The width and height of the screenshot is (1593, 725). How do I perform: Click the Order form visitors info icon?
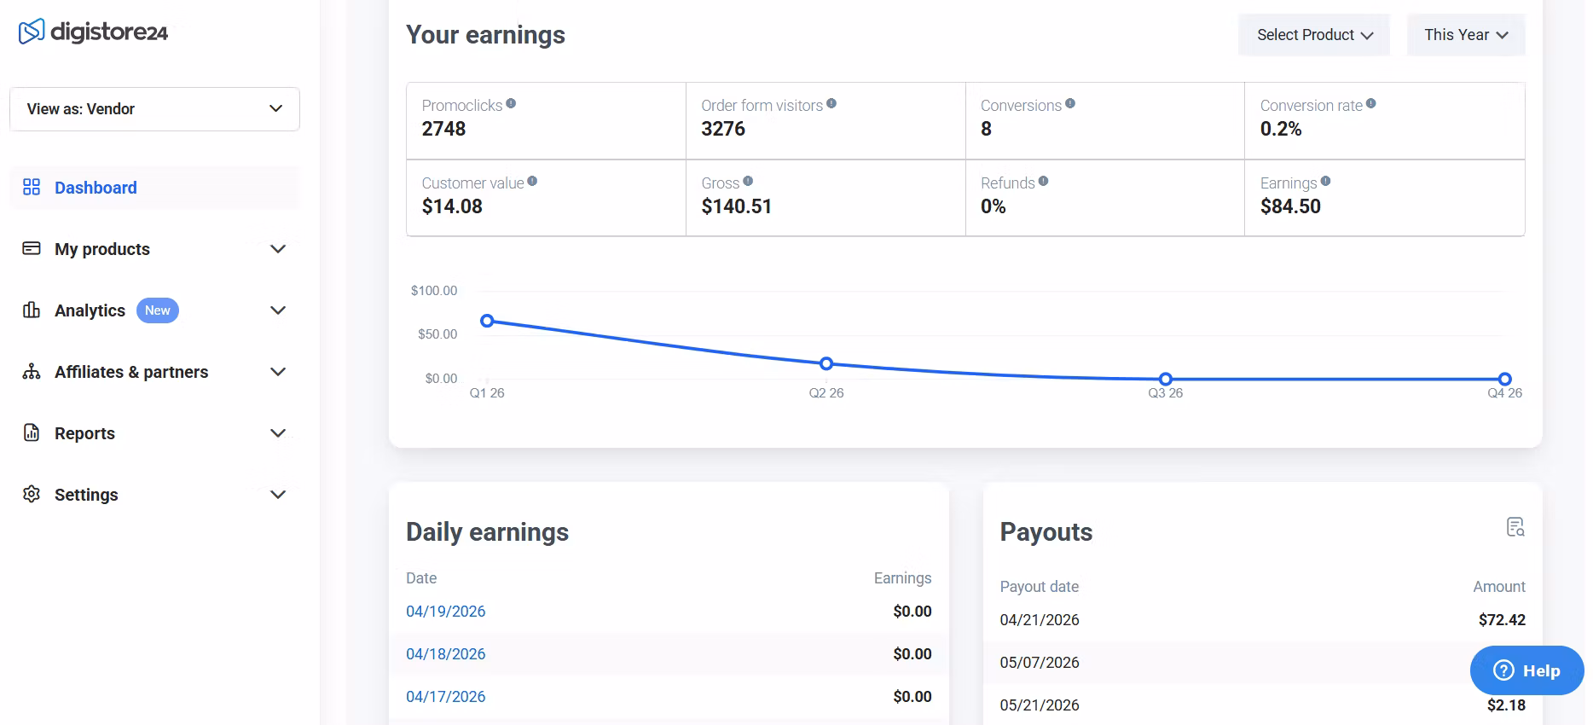click(x=831, y=103)
